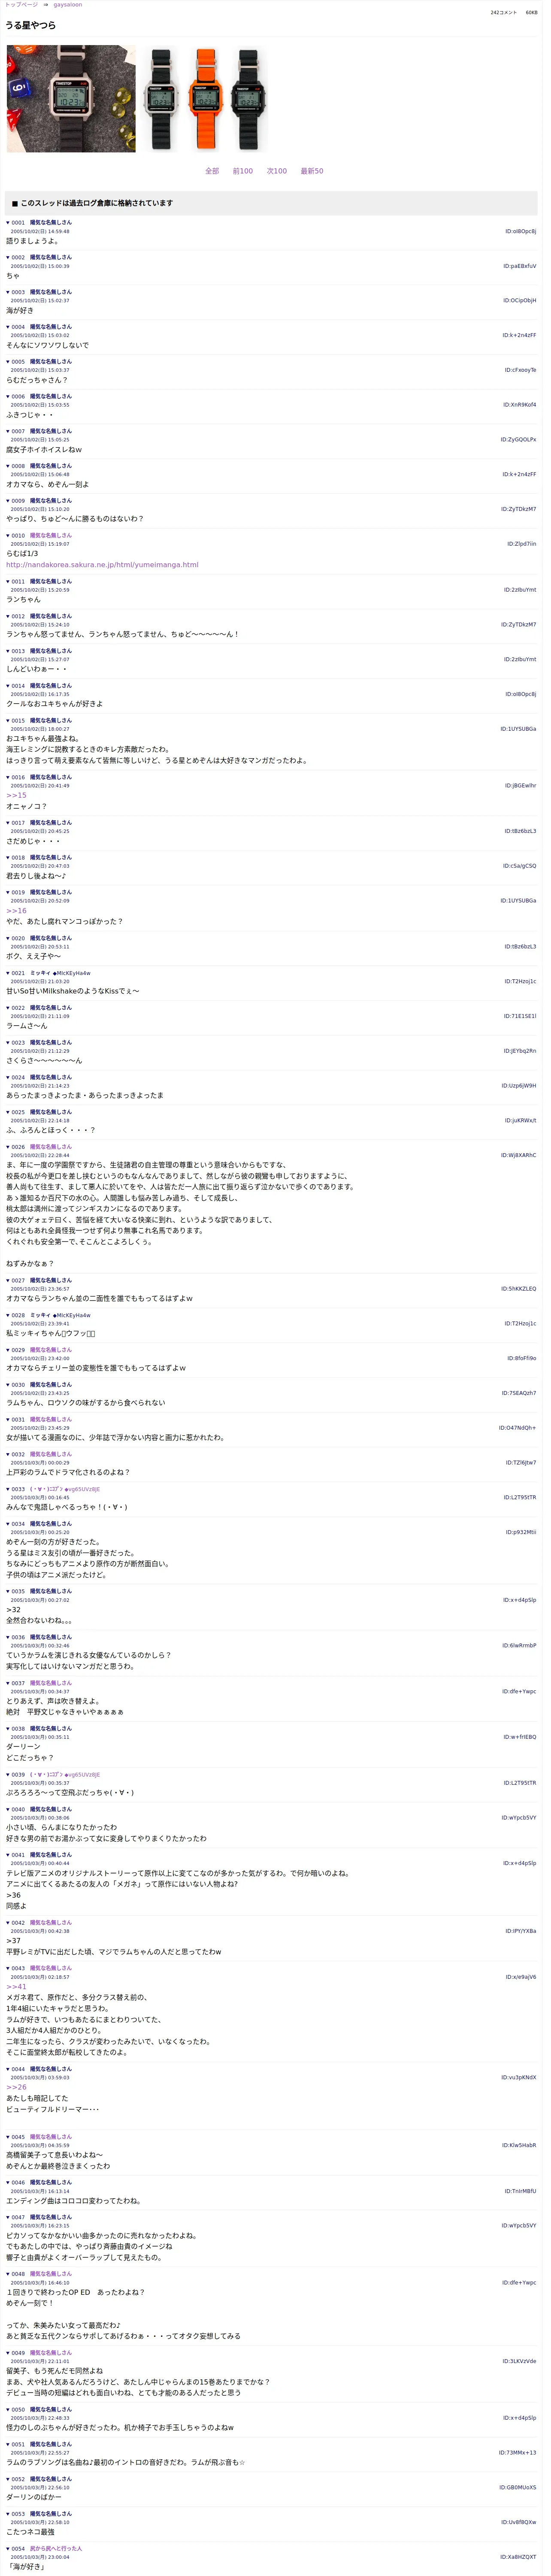Click timestamp 2005/10/02(日) 14:59:48
The width and height of the screenshot is (551, 2576).
40,231
